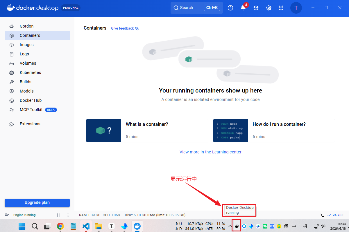The width and height of the screenshot is (349, 232).
Task: Click the Volumes drive icon
Action: [12, 63]
